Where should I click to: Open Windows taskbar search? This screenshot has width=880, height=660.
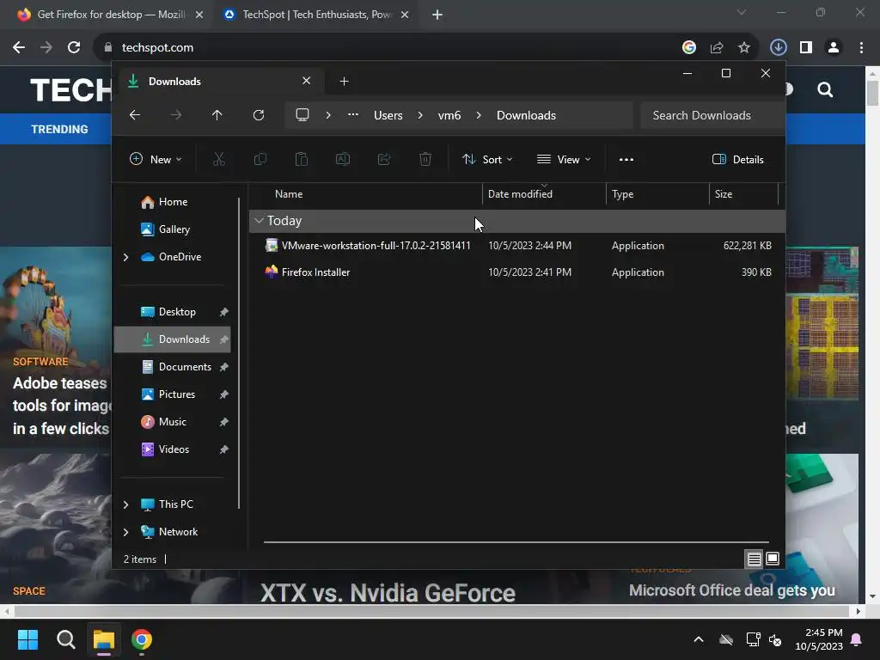pos(65,639)
